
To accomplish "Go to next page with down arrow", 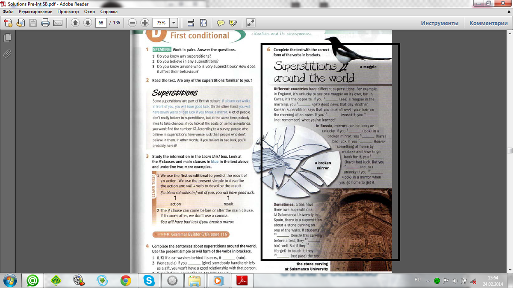I will pyautogui.click(x=87, y=23).
